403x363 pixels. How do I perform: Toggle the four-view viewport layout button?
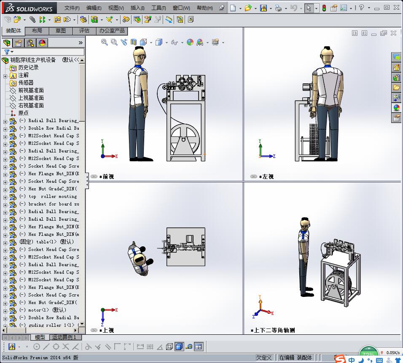198,347
